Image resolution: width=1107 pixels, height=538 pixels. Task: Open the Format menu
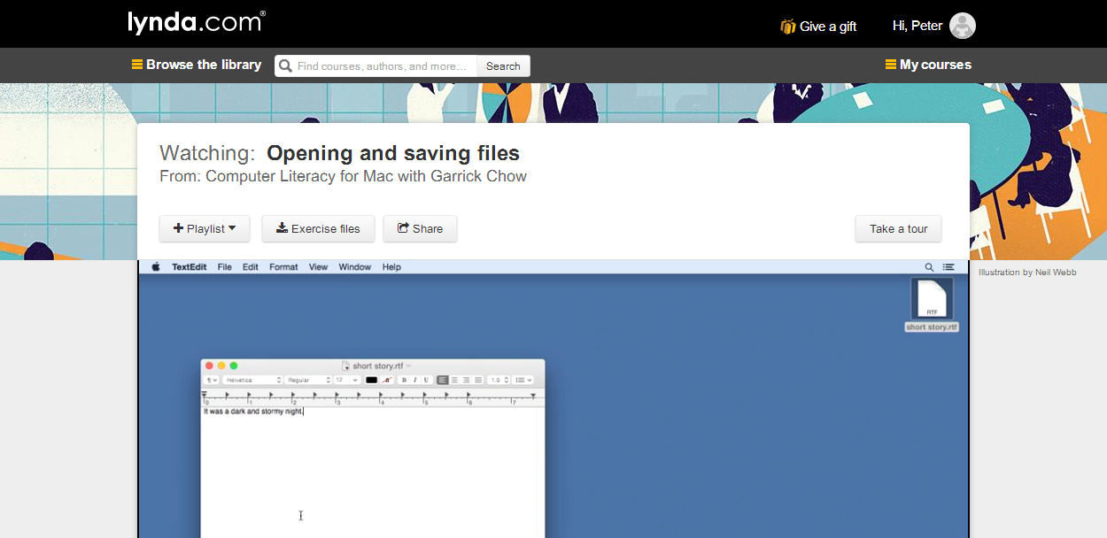pyautogui.click(x=283, y=266)
